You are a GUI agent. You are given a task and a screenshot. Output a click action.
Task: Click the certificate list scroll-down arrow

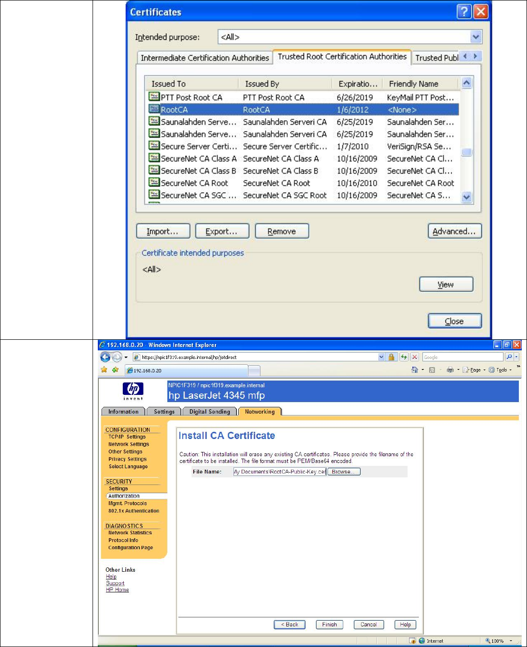467,197
